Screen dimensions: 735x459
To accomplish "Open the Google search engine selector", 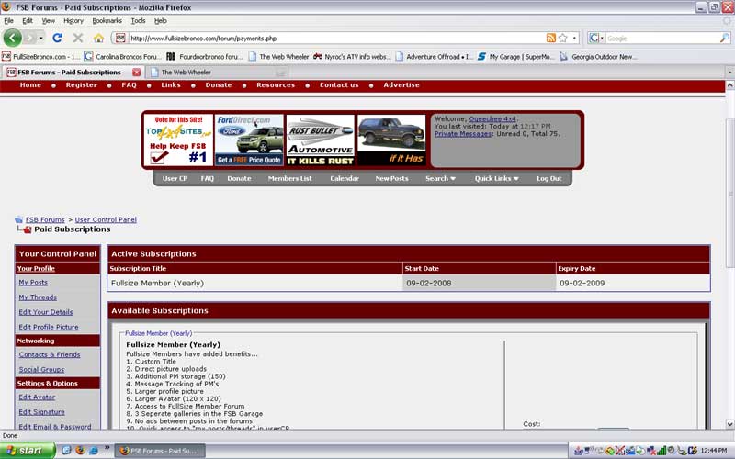I will pos(596,38).
